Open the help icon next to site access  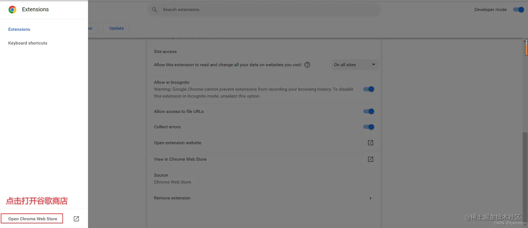(x=307, y=64)
